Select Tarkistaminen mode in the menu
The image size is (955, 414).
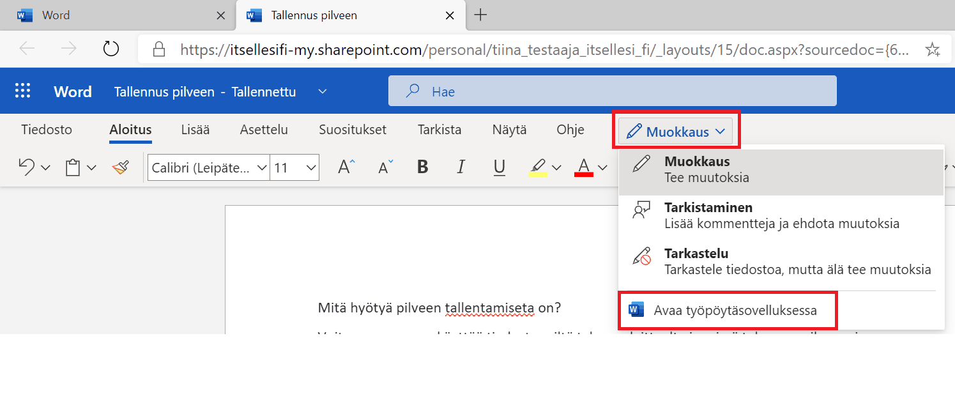[x=781, y=216]
